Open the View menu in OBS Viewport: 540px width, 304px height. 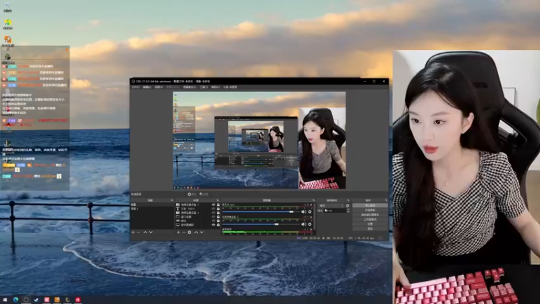tap(159, 87)
